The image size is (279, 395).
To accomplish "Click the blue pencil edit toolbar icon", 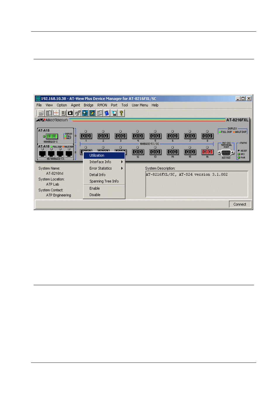I will point(92,113).
